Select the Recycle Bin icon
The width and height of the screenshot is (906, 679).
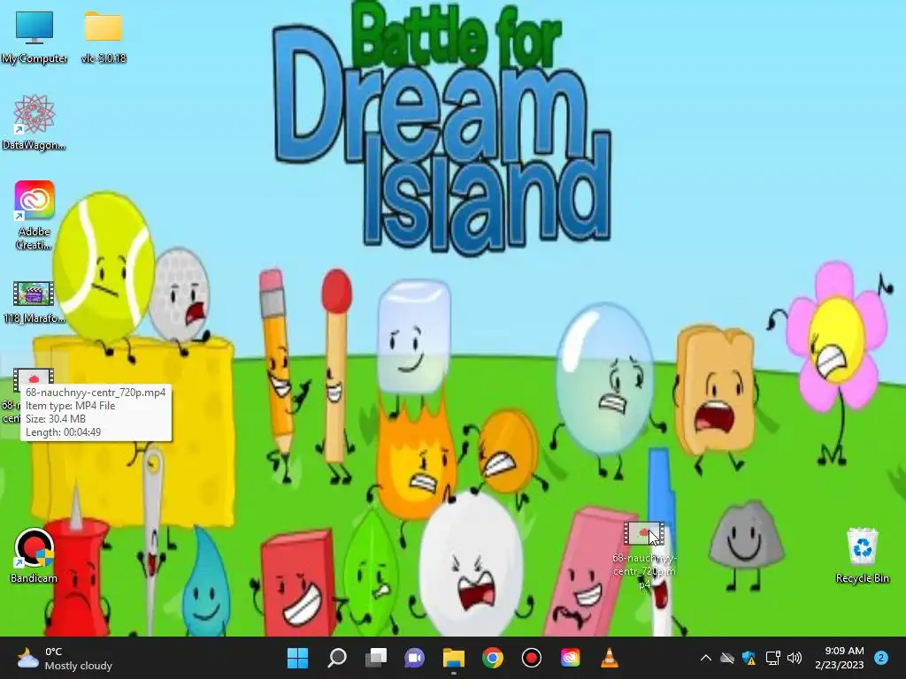[x=862, y=555]
